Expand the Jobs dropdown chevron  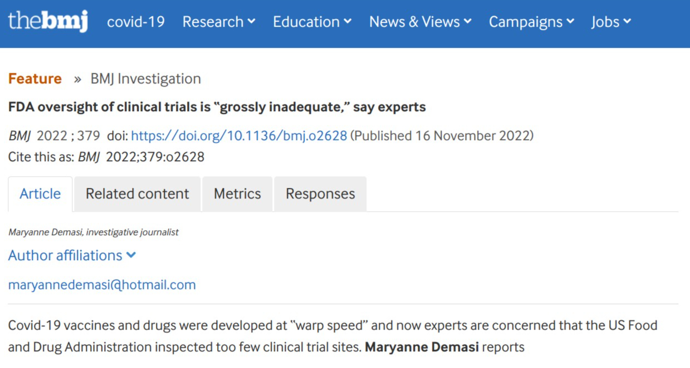(627, 22)
